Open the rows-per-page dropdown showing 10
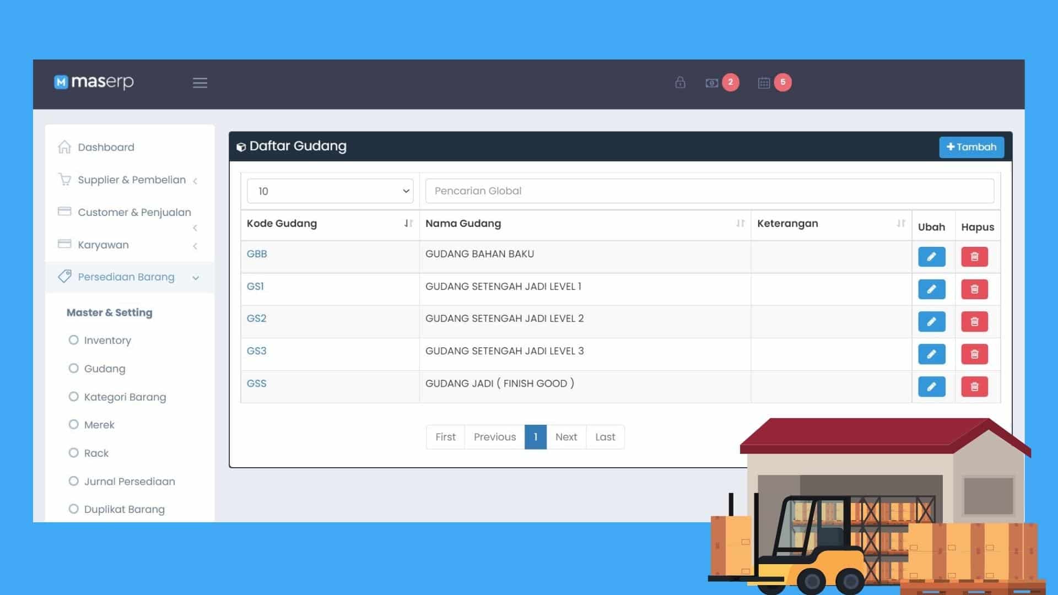The height and width of the screenshot is (595, 1058). (x=330, y=191)
